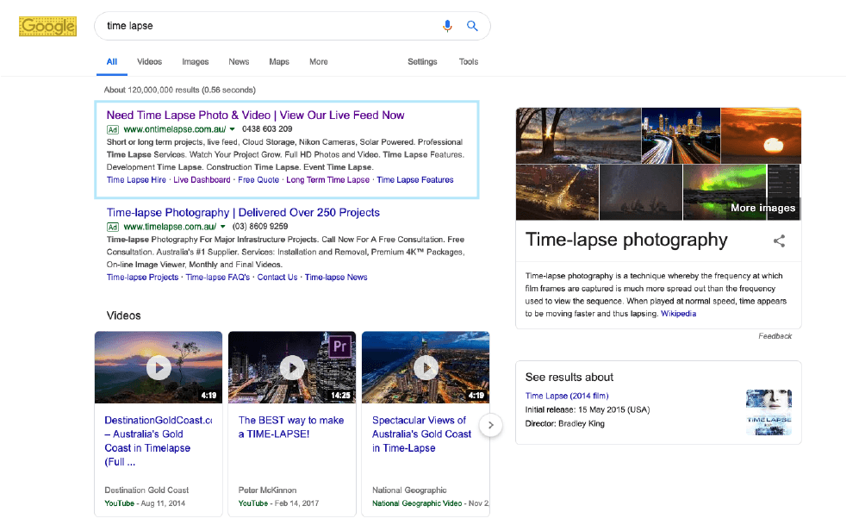This screenshot has width=865, height=531.
Task: Click Peter McKinnon channel name
Action: pyautogui.click(x=267, y=490)
